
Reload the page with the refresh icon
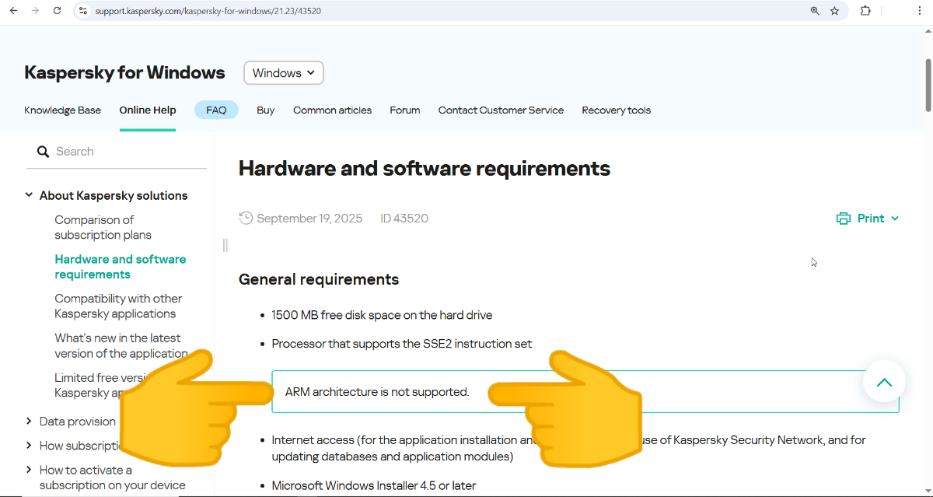click(57, 11)
